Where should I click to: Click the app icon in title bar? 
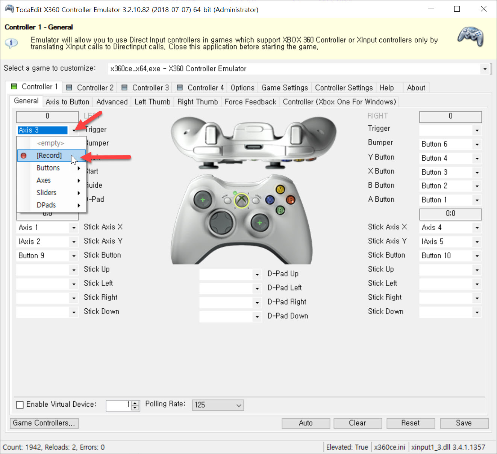pyautogui.click(x=9, y=9)
